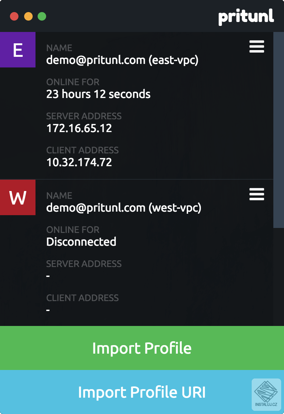Click the 23 hours 12 seconds value
This screenshot has height=414, width=284.
tap(98, 94)
